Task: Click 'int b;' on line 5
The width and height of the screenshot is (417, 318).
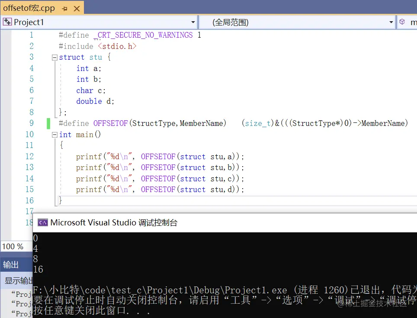Action: [89, 79]
